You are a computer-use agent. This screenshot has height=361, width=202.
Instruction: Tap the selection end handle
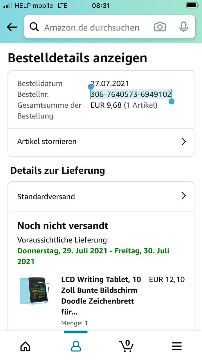pyautogui.click(x=172, y=101)
